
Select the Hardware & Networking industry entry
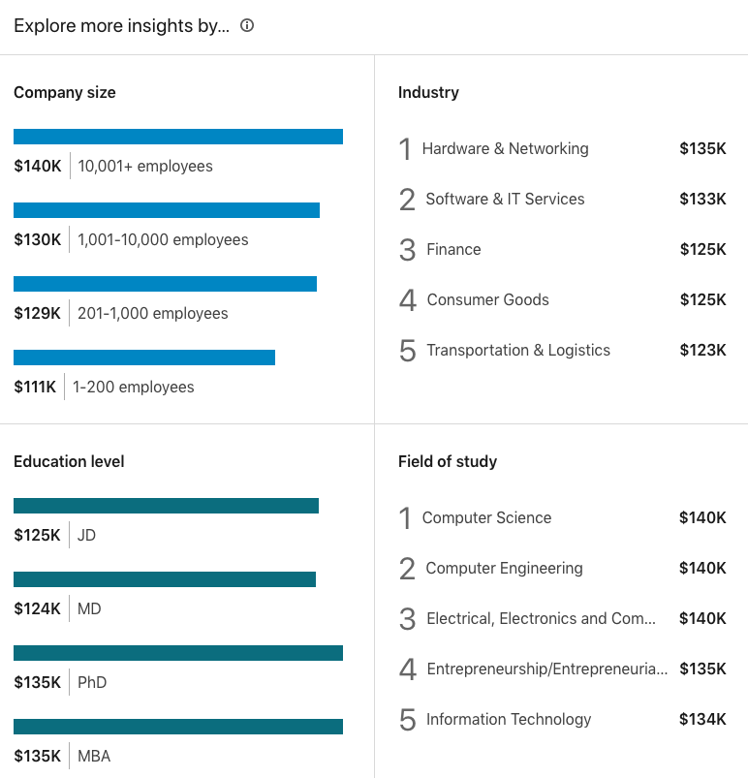pyautogui.click(x=505, y=148)
